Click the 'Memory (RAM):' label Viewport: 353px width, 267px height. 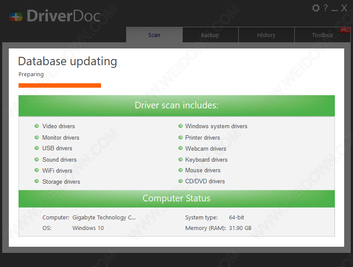(206, 228)
